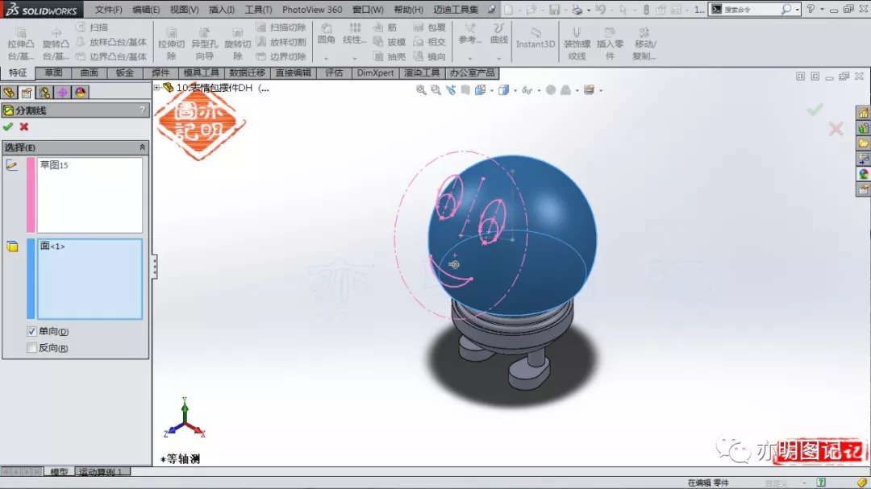
Task: Click the Save icon in title bar toolbar
Action: pos(554,10)
